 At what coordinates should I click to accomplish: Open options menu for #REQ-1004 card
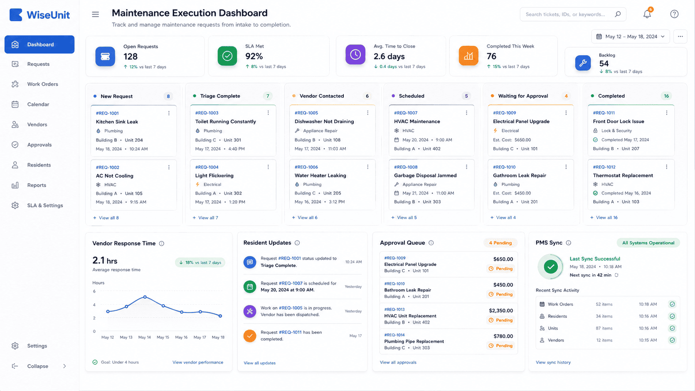coord(268,167)
